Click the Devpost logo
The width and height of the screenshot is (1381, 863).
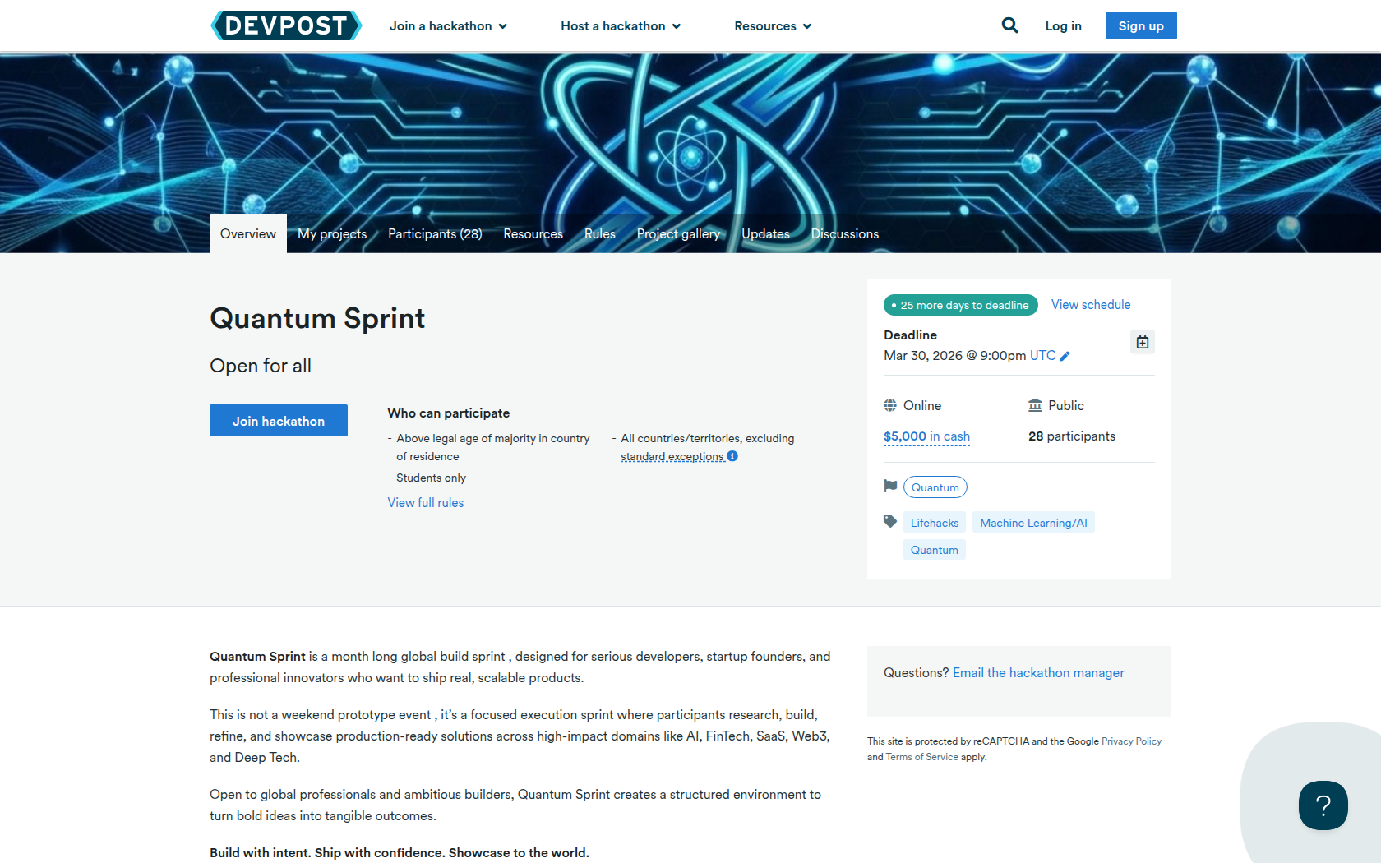286,25
